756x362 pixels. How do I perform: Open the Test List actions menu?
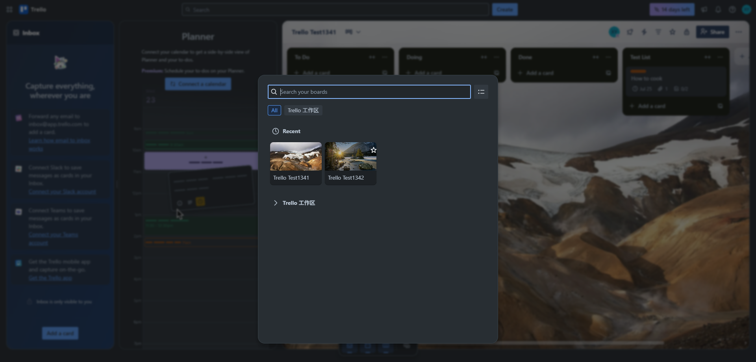[x=720, y=57]
